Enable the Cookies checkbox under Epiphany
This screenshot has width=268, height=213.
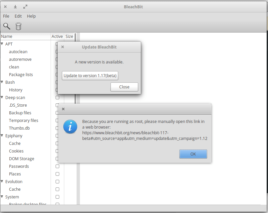[x=57, y=151]
